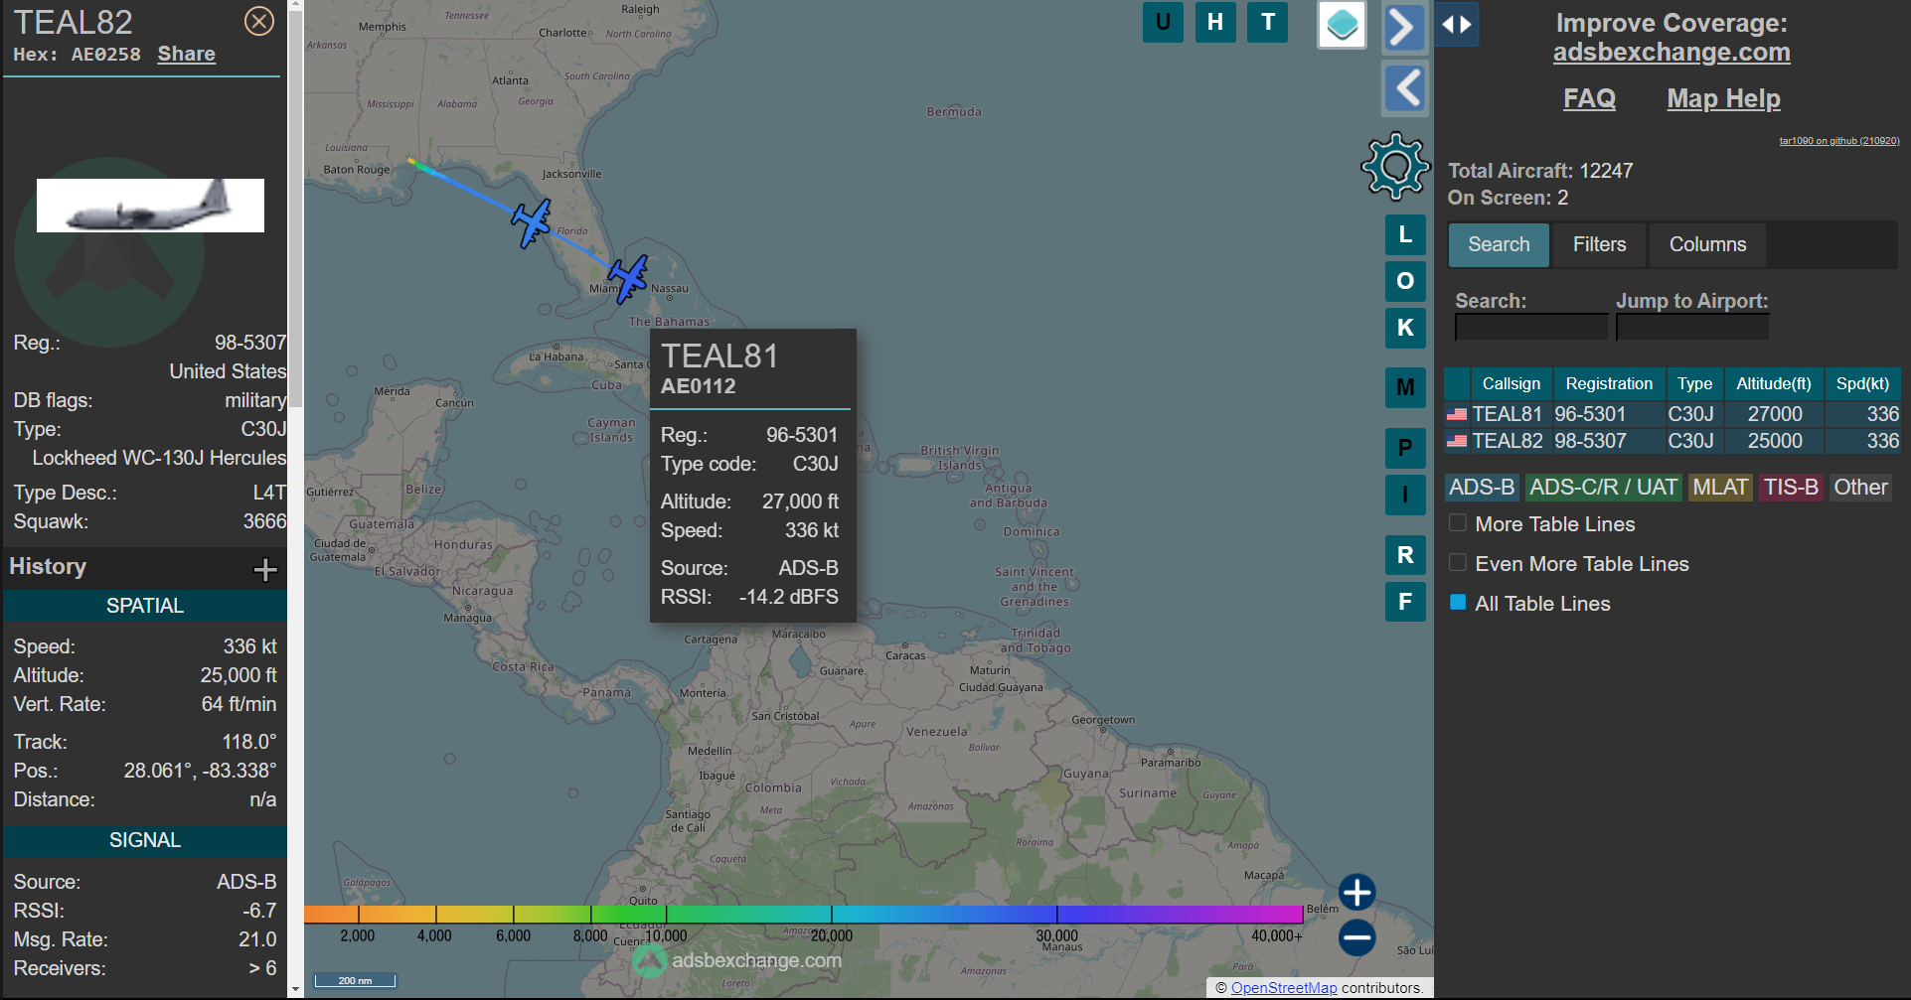This screenshot has width=1911, height=1000.
Task: Click the Pos. coordinates 28.061°, -83.338°
Action: pos(200,771)
